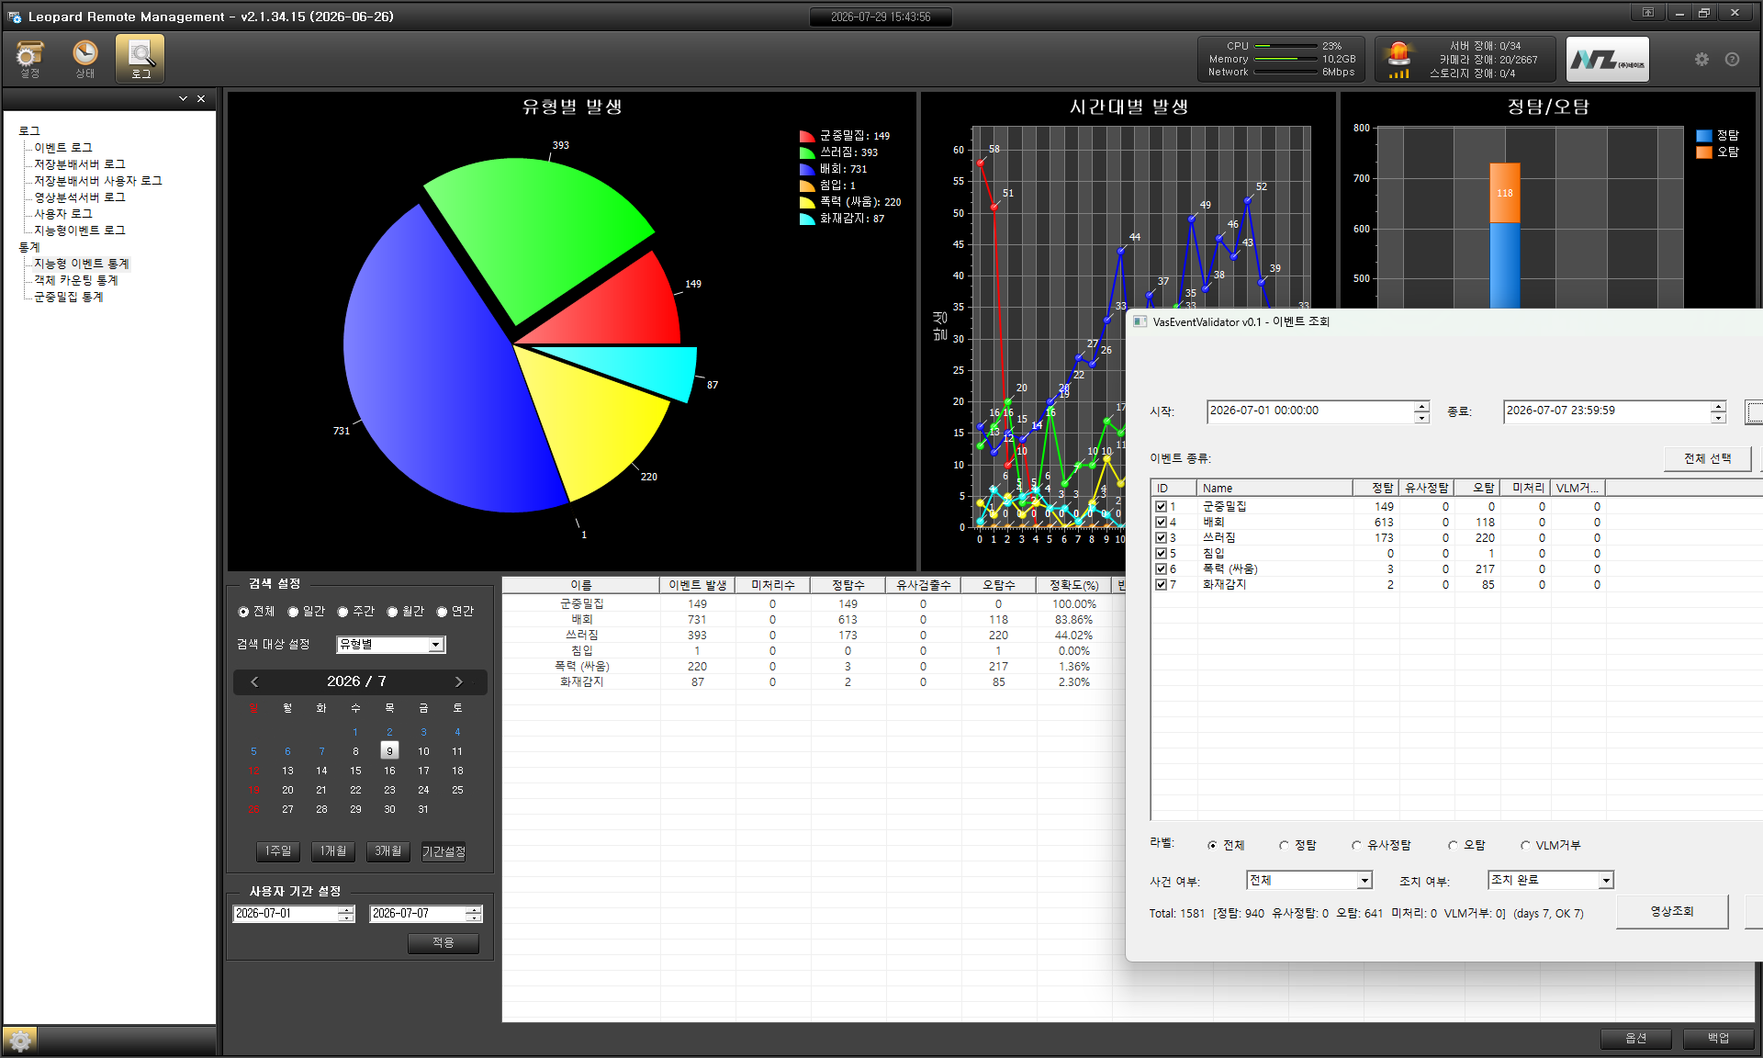Viewport: 1763px width, 1058px height.
Task: Click the VasEventValidator dialog title icon
Action: (x=1140, y=321)
